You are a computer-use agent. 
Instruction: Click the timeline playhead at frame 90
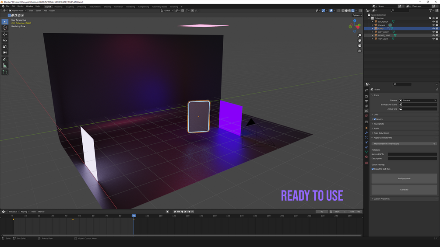(x=134, y=216)
